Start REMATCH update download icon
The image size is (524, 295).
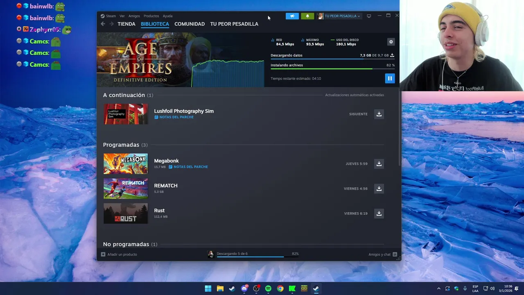(x=379, y=188)
